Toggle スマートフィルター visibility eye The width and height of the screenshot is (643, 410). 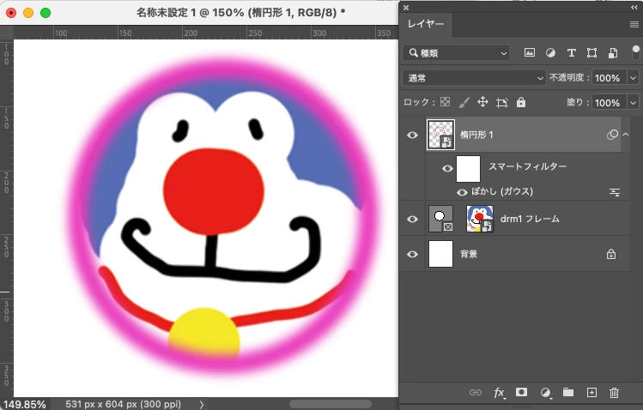(x=447, y=168)
